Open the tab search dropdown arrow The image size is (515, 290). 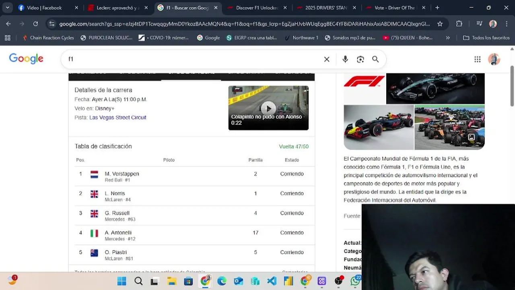pos(7,8)
